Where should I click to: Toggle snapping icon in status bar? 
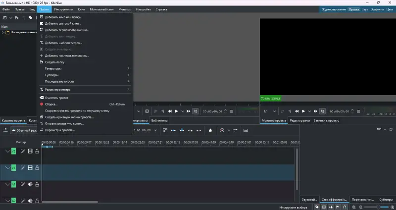(x=345, y=207)
